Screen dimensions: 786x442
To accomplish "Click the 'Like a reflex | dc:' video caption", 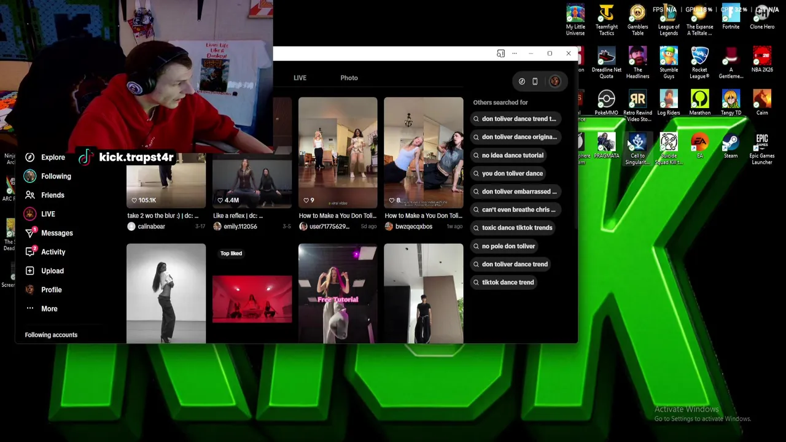I will pyautogui.click(x=238, y=215).
